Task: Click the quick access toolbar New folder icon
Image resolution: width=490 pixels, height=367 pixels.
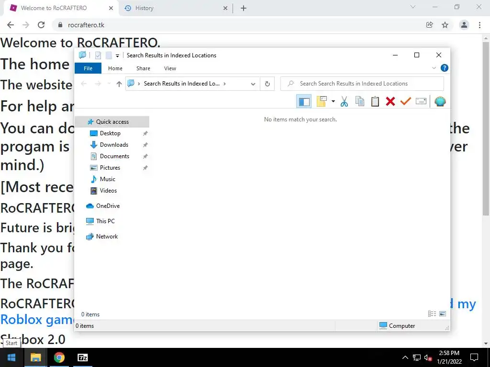Action: tap(109, 55)
